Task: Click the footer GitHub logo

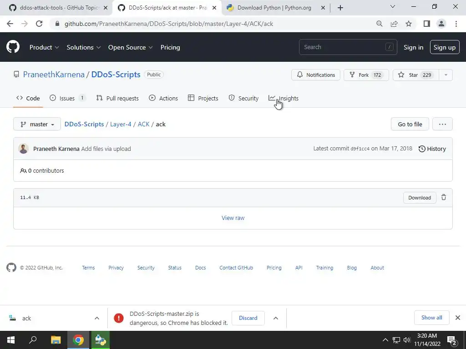Action: [x=11, y=267]
